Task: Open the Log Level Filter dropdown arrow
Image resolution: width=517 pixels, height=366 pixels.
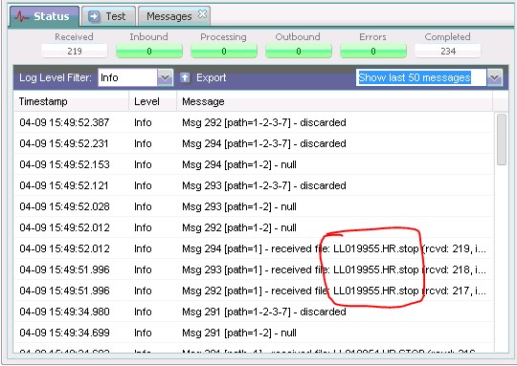Action: click(x=165, y=77)
